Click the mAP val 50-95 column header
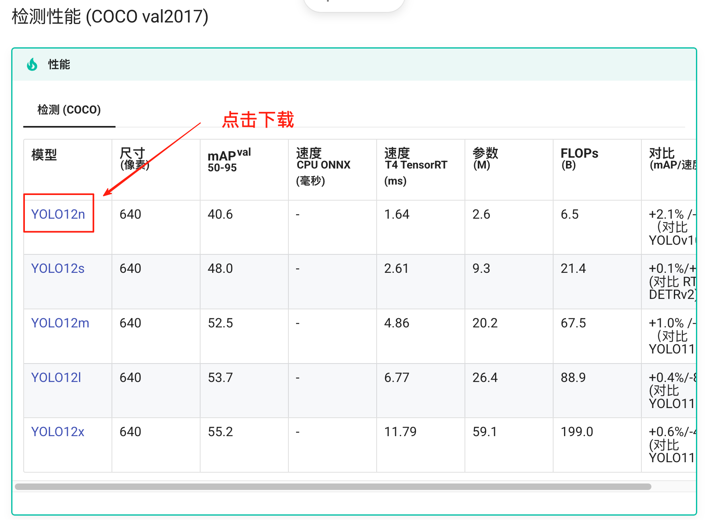 click(x=229, y=160)
